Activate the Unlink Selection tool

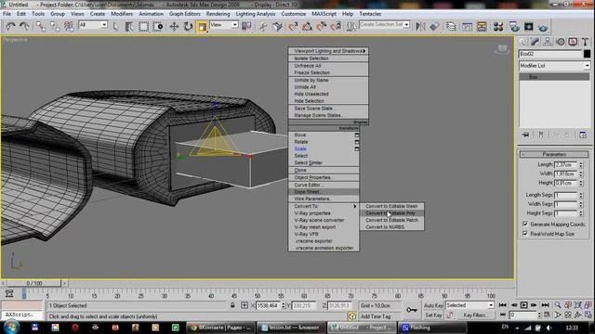(55, 26)
